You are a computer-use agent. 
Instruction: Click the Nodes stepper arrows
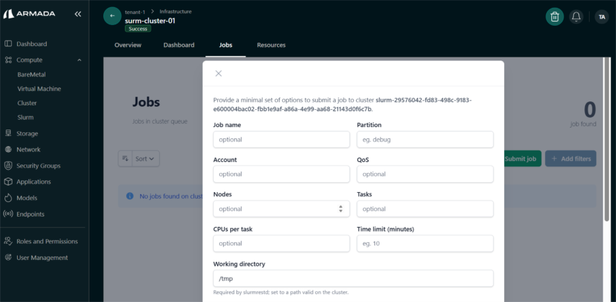click(340, 209)
